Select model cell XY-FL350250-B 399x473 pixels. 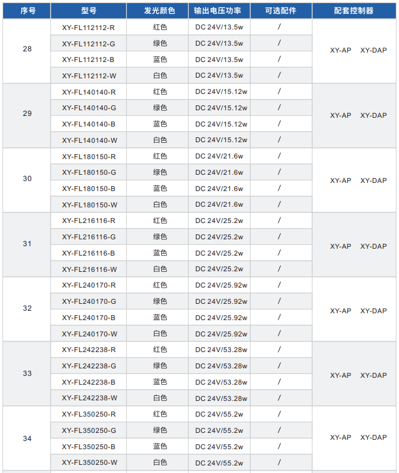point(89,447)
